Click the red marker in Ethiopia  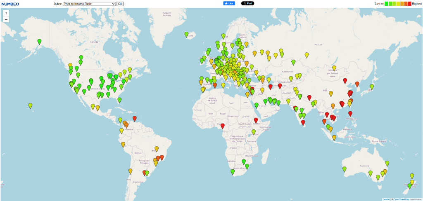256,120
